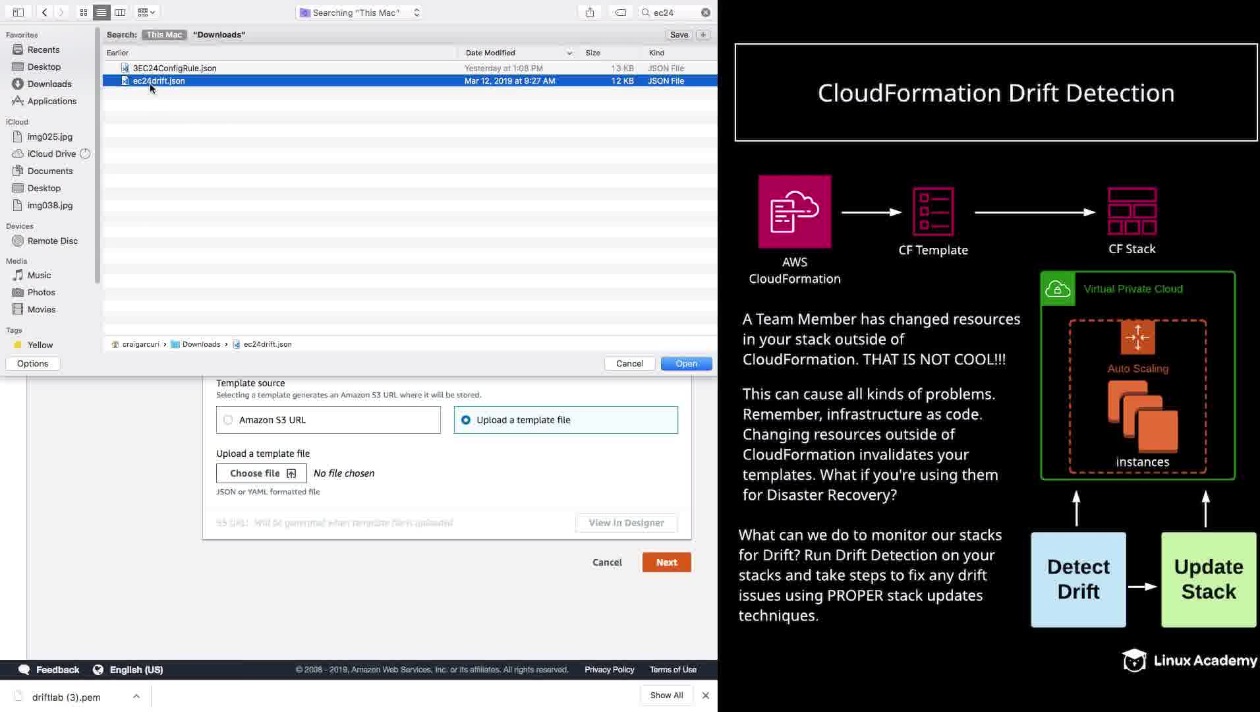Open the item grouping options

tap(146, 13)
